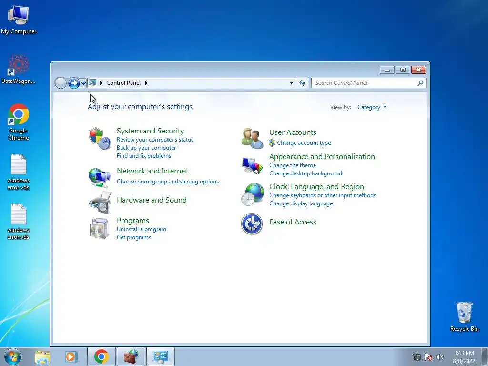
Task: Open the Programs category heading
Action: [x=133, y=220]
